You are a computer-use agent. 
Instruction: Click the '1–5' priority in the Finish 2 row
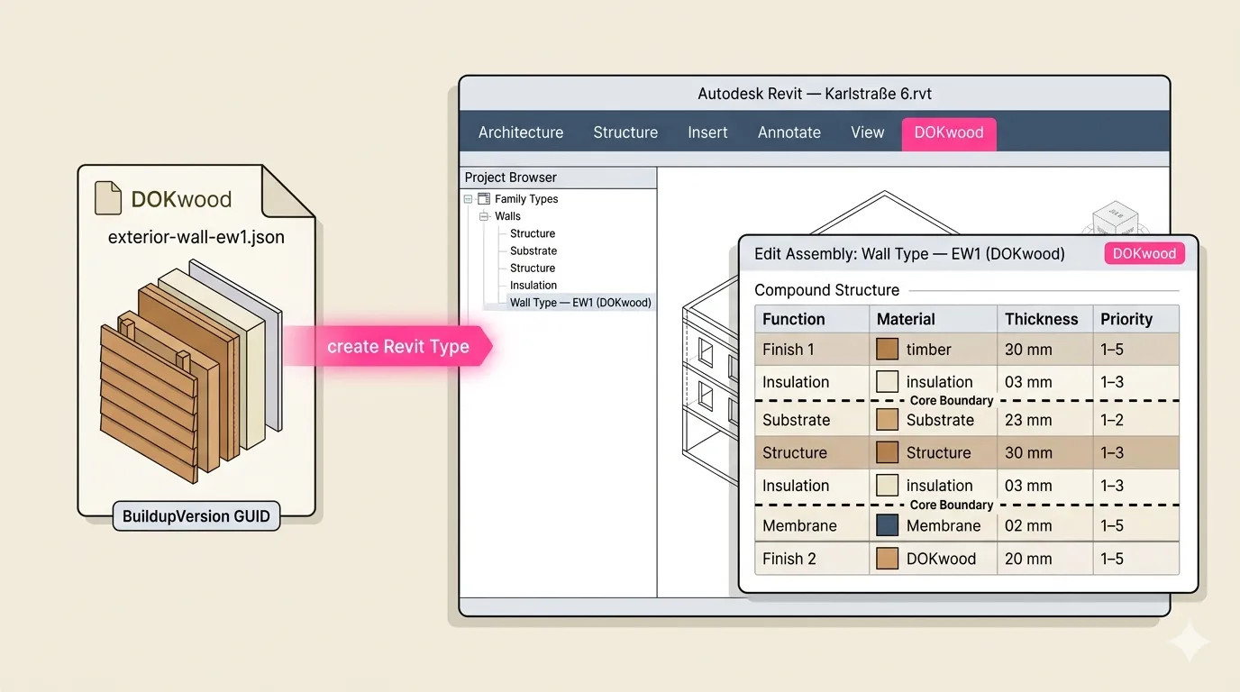tap(1112, 559)
